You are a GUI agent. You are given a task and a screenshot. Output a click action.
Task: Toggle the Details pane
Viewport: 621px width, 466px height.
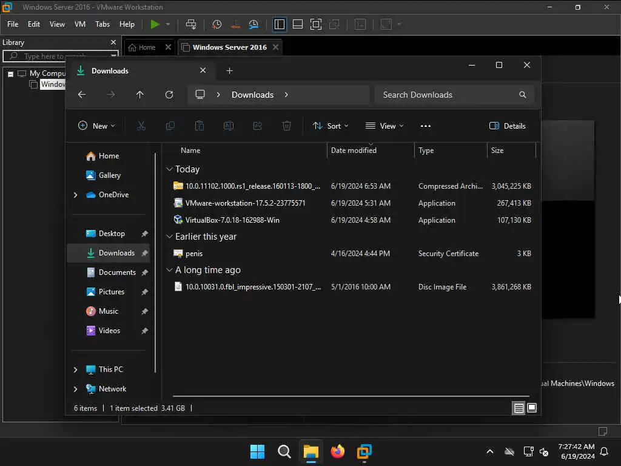(508, 126)
